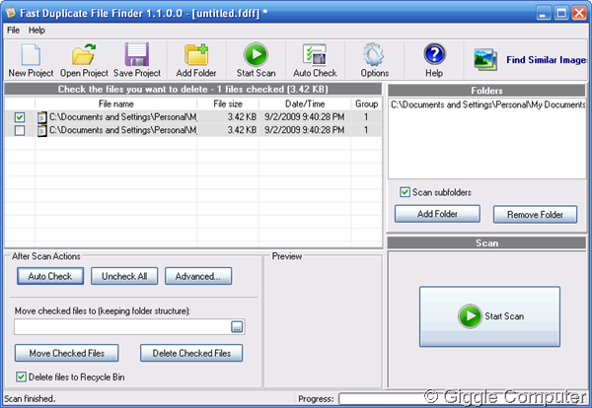The width and height of the screenshot is (592, 408).
Task: Click the Start Scan toolbar icon
Action: (256, 55)
